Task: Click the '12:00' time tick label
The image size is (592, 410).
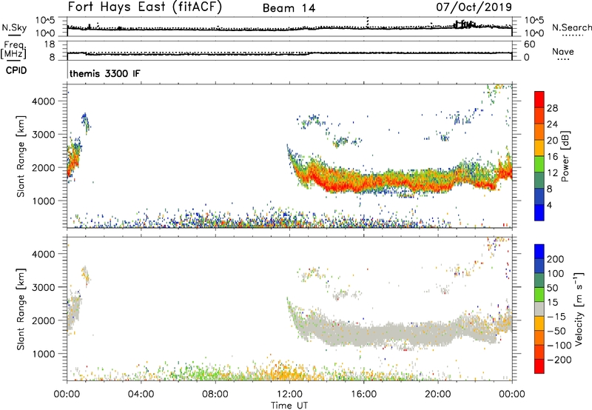Action: point(289,394)
